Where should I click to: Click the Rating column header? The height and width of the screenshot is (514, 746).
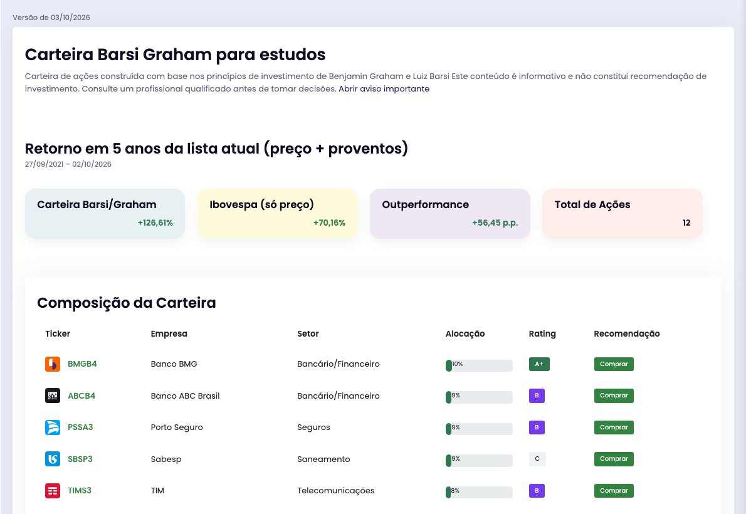point(542,334)
